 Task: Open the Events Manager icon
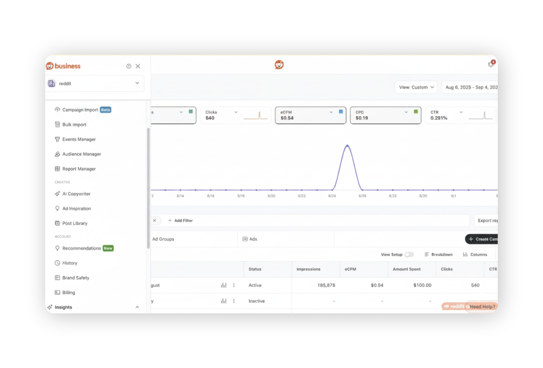[57, 139]
